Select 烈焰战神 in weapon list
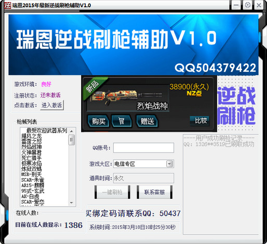The width and height of the screenshot is (267, 244). pyautogui.click(x=32, y=147)
